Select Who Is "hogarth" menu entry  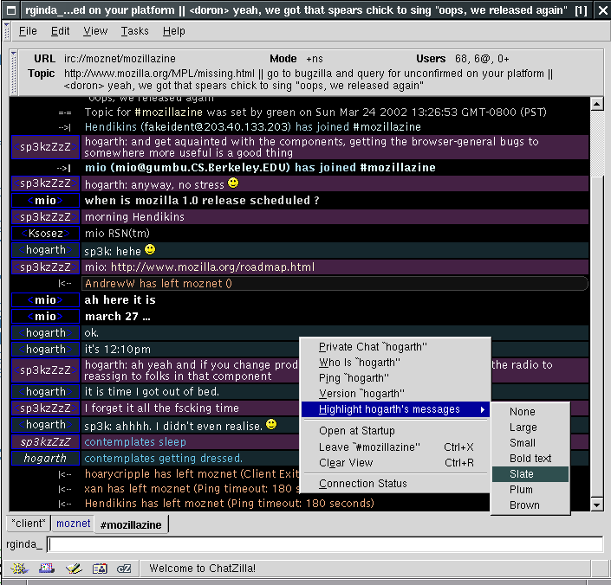pos(394,362)
